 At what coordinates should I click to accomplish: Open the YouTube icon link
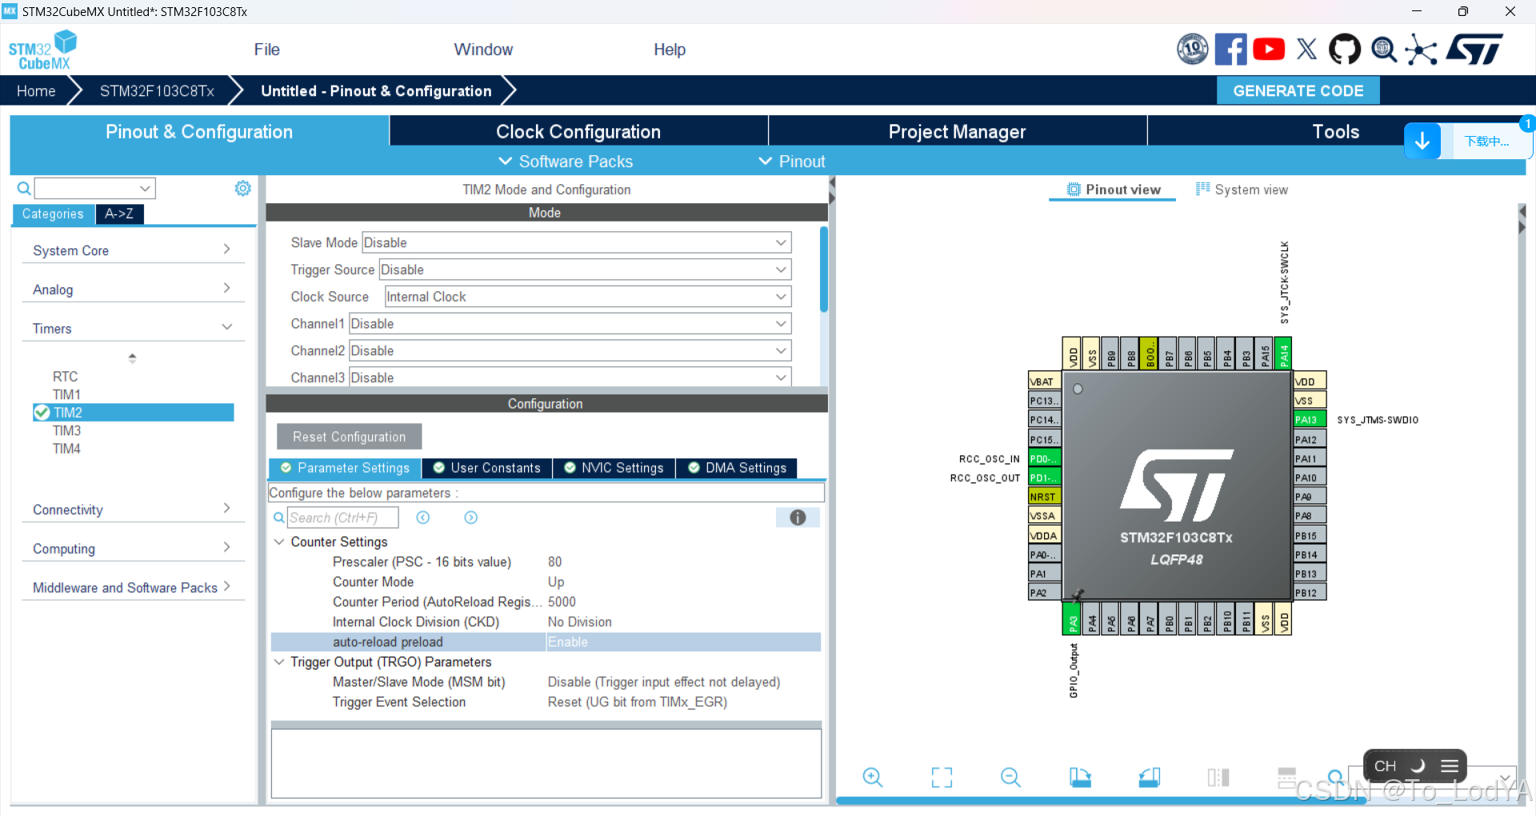coord(1269,49)
